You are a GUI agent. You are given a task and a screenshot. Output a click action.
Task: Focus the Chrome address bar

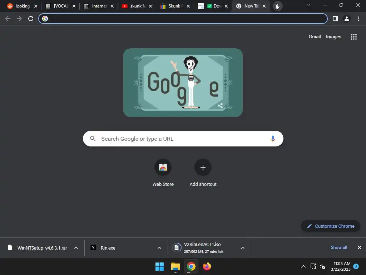pyautogui.click(x=183, y=19)
